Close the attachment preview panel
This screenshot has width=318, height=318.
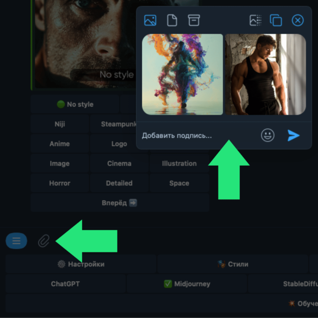298,20
